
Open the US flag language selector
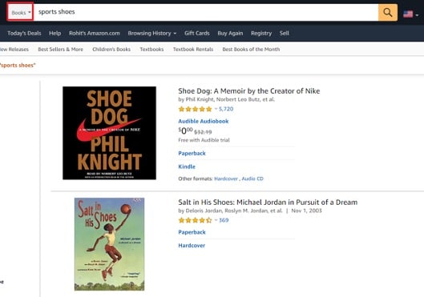410,14
